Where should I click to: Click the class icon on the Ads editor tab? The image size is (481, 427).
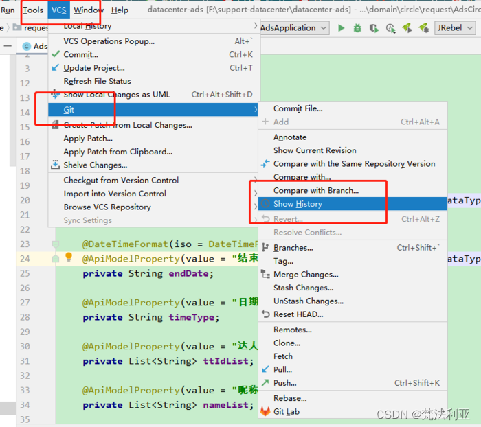click(x=27, y=46)
